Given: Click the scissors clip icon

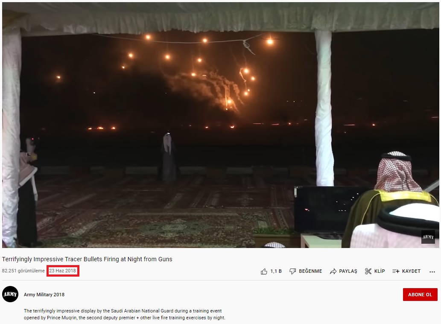Looking at the screenshot, I should tap(368, 271).
